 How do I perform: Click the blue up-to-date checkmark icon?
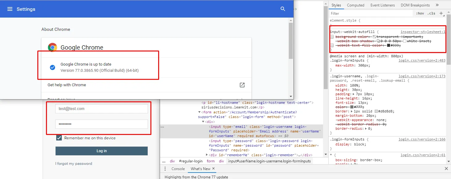[53, 67]
